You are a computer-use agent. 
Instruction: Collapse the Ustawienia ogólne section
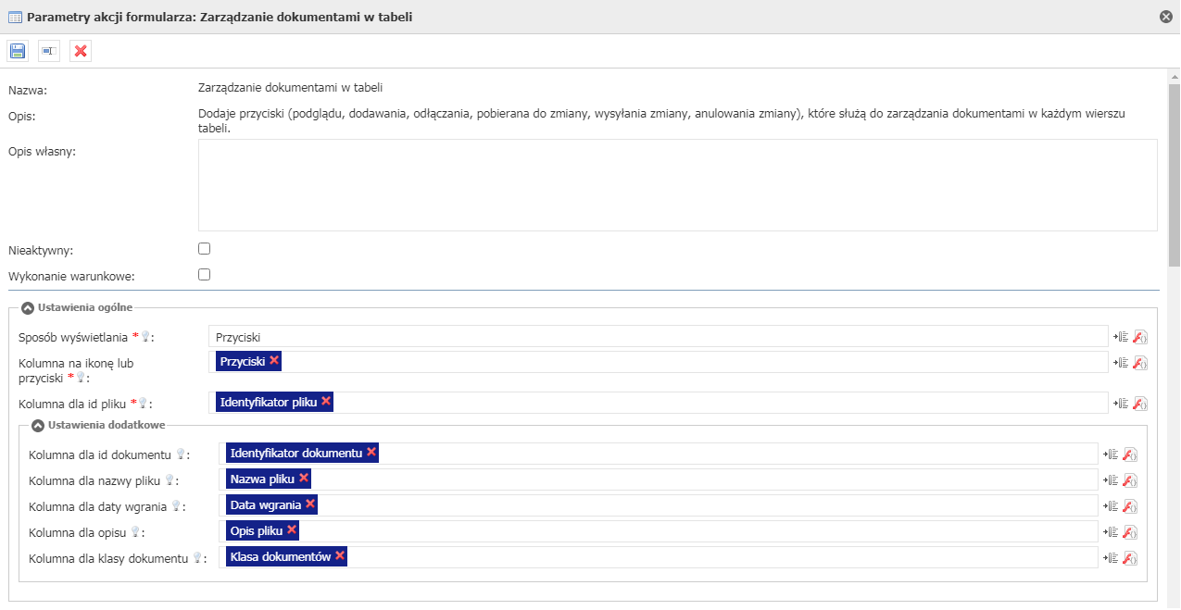click(28, 307)
